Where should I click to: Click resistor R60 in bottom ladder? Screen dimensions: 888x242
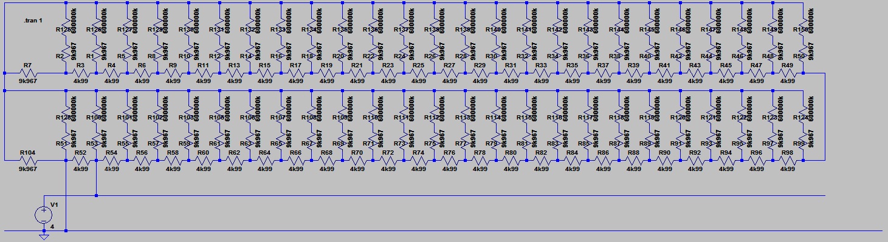coord(204,161)
